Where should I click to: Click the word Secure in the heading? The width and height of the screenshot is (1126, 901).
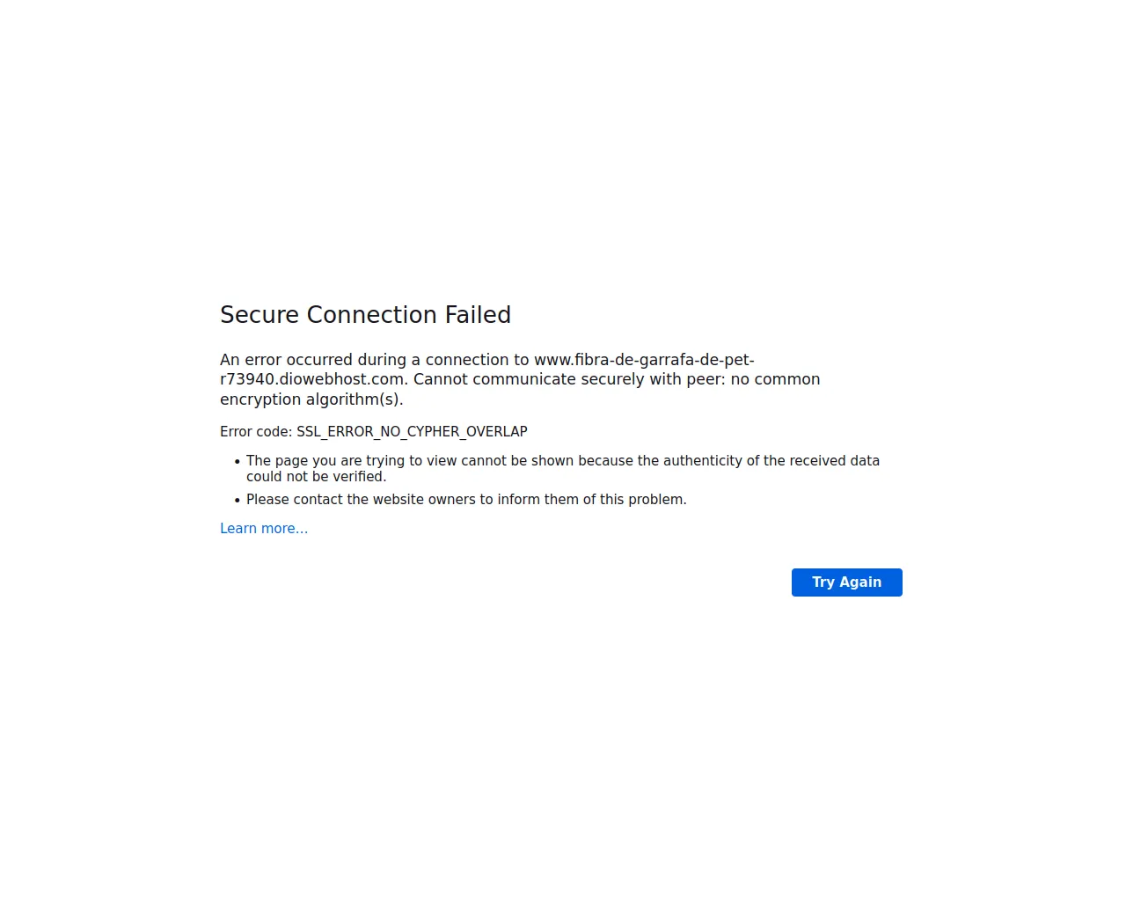coord(259,315)
